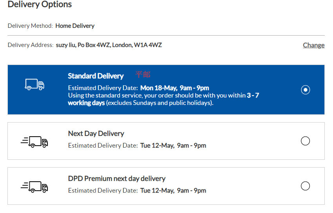Click the DPD Premium next day delivery title
Image resolution: width=333 pixels, height=213 pixels.
[x=117, y=179]
